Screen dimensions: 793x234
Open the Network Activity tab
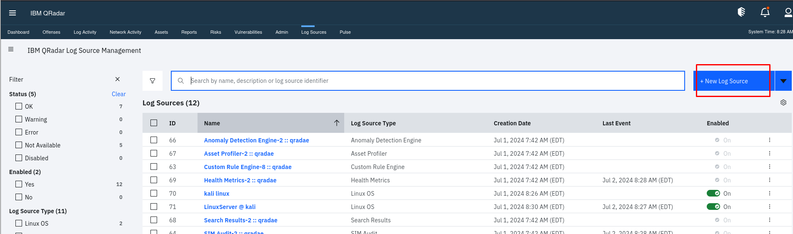125,32
